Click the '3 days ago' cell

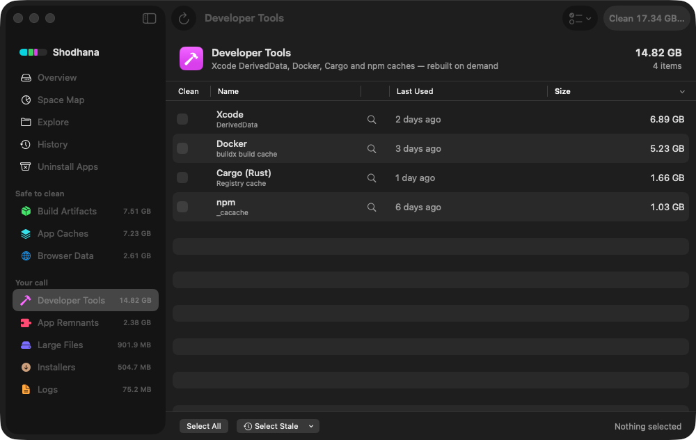coord(418,149)
